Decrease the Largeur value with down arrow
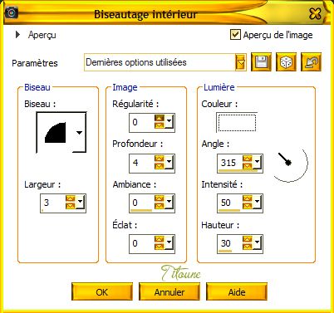This screenshot has width=334, height=313. tap(71, 206)
